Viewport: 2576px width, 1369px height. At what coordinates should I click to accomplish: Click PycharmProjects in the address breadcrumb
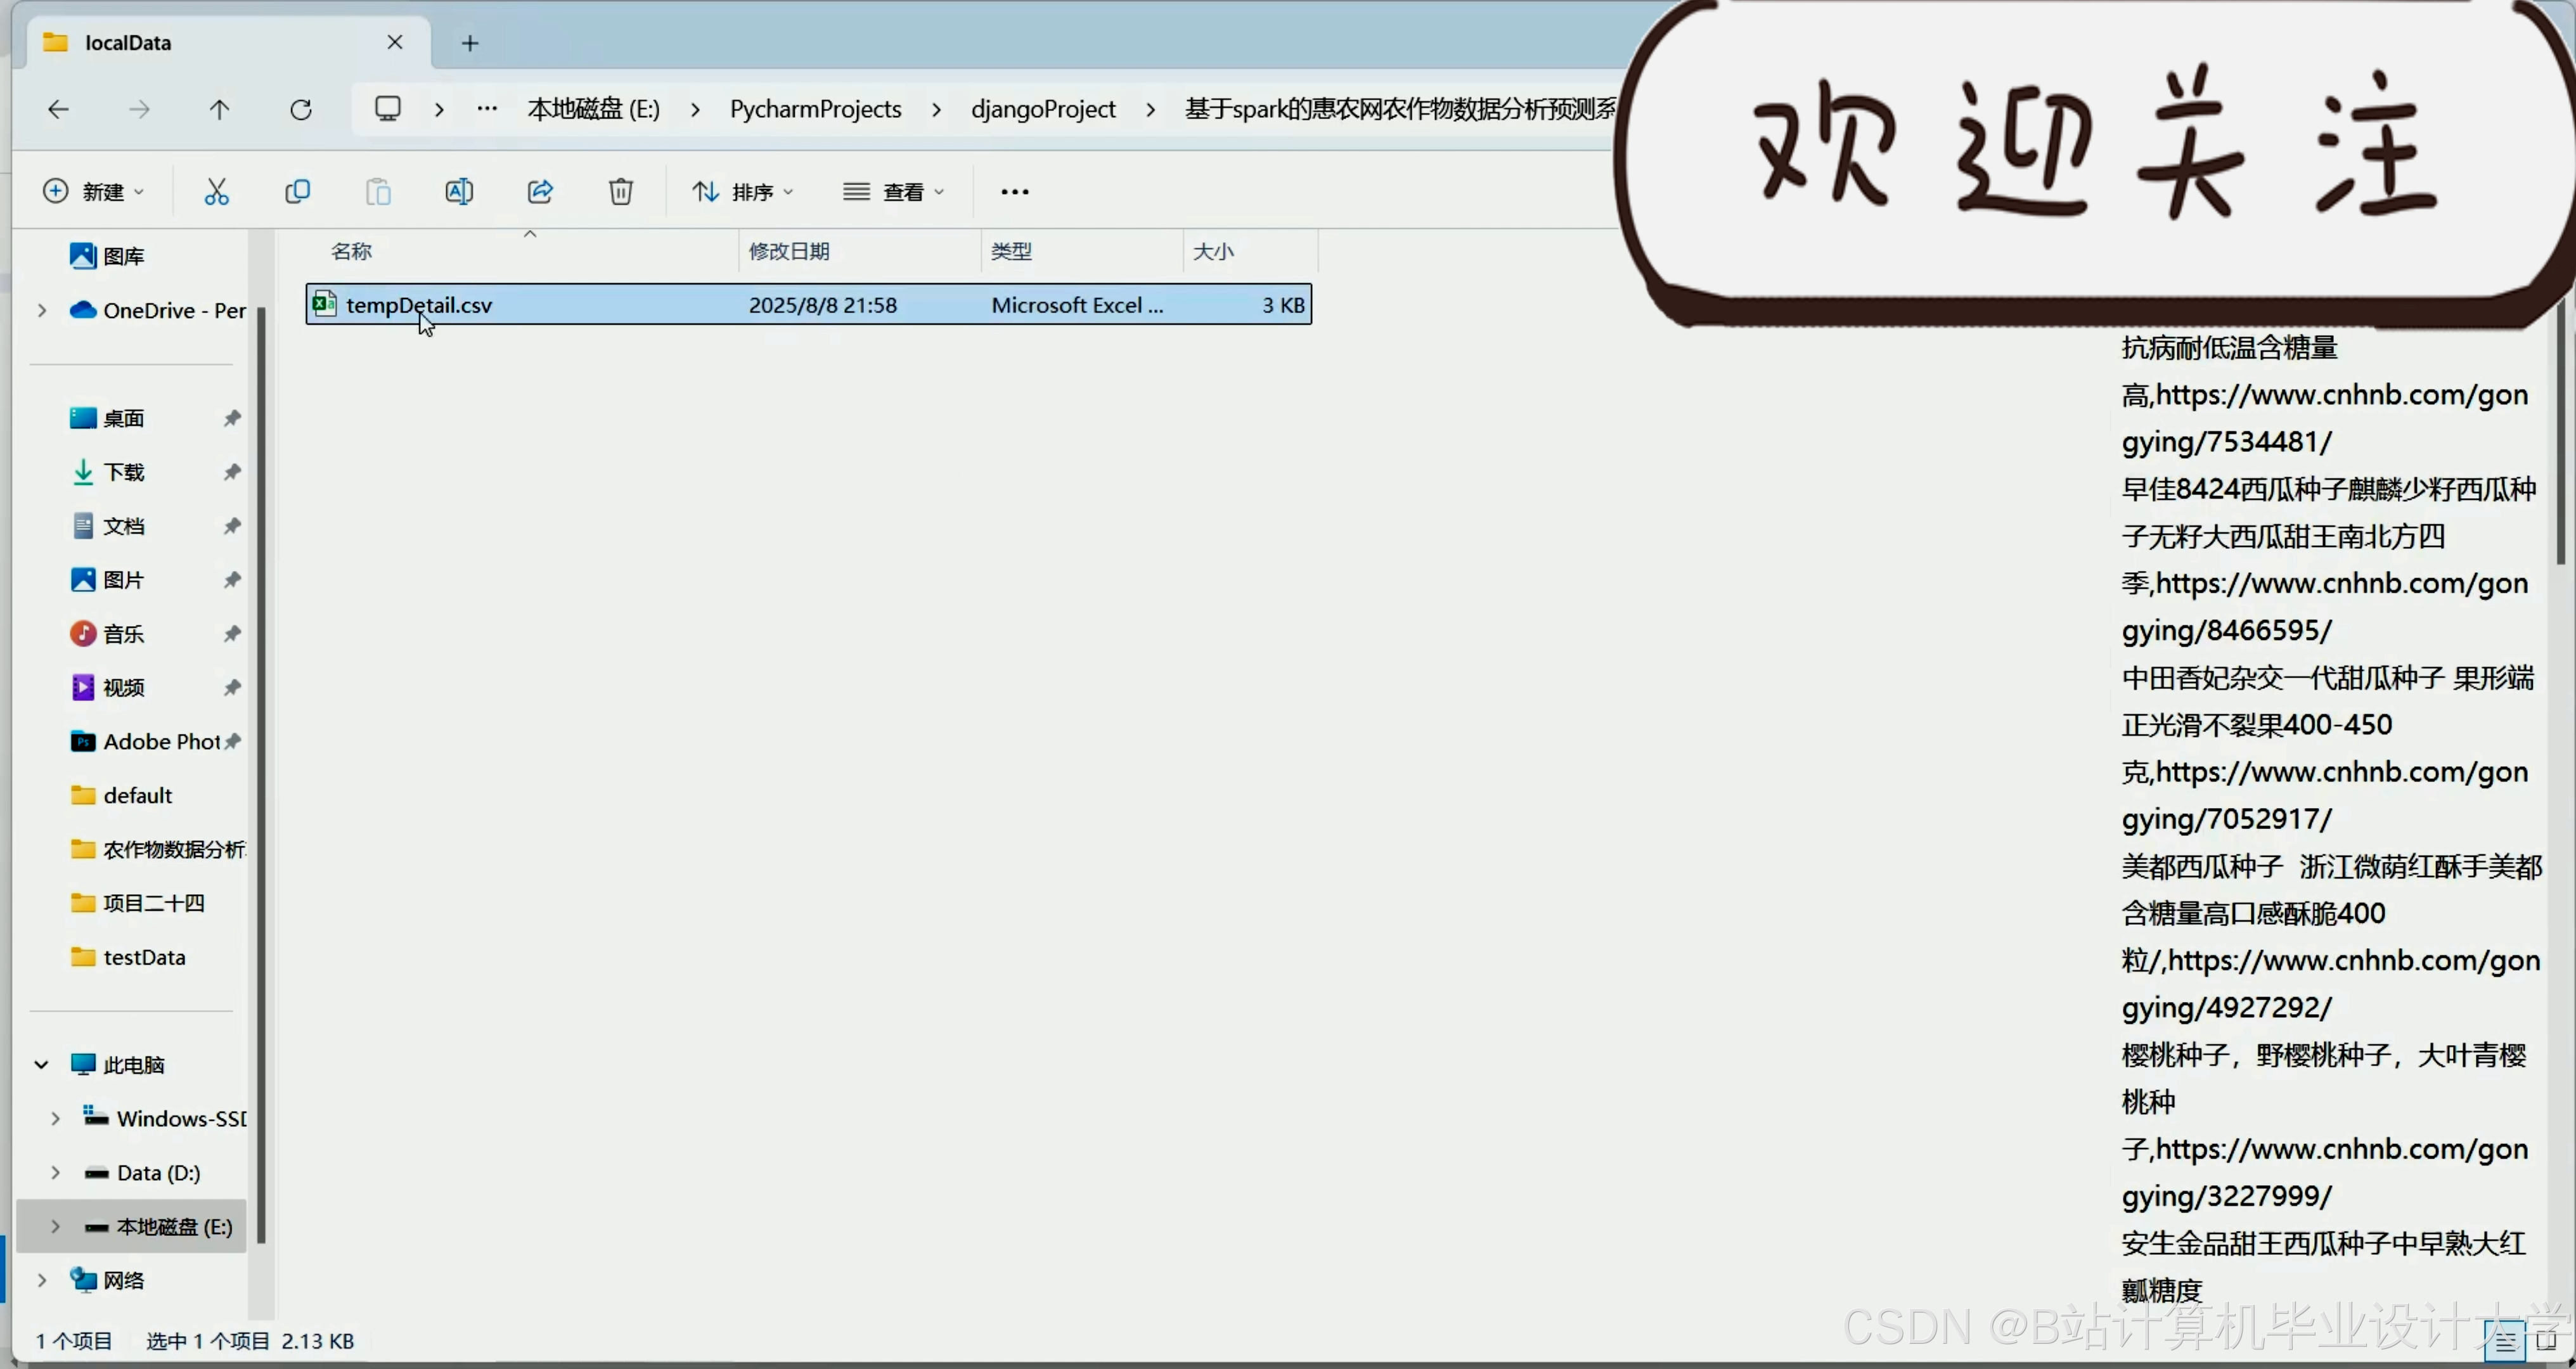point(815,109)
